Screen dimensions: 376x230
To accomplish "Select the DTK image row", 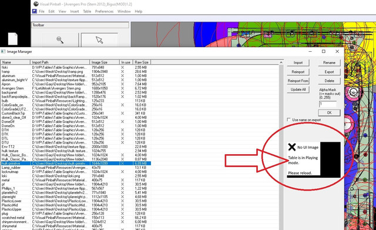I will coord(76,134).
